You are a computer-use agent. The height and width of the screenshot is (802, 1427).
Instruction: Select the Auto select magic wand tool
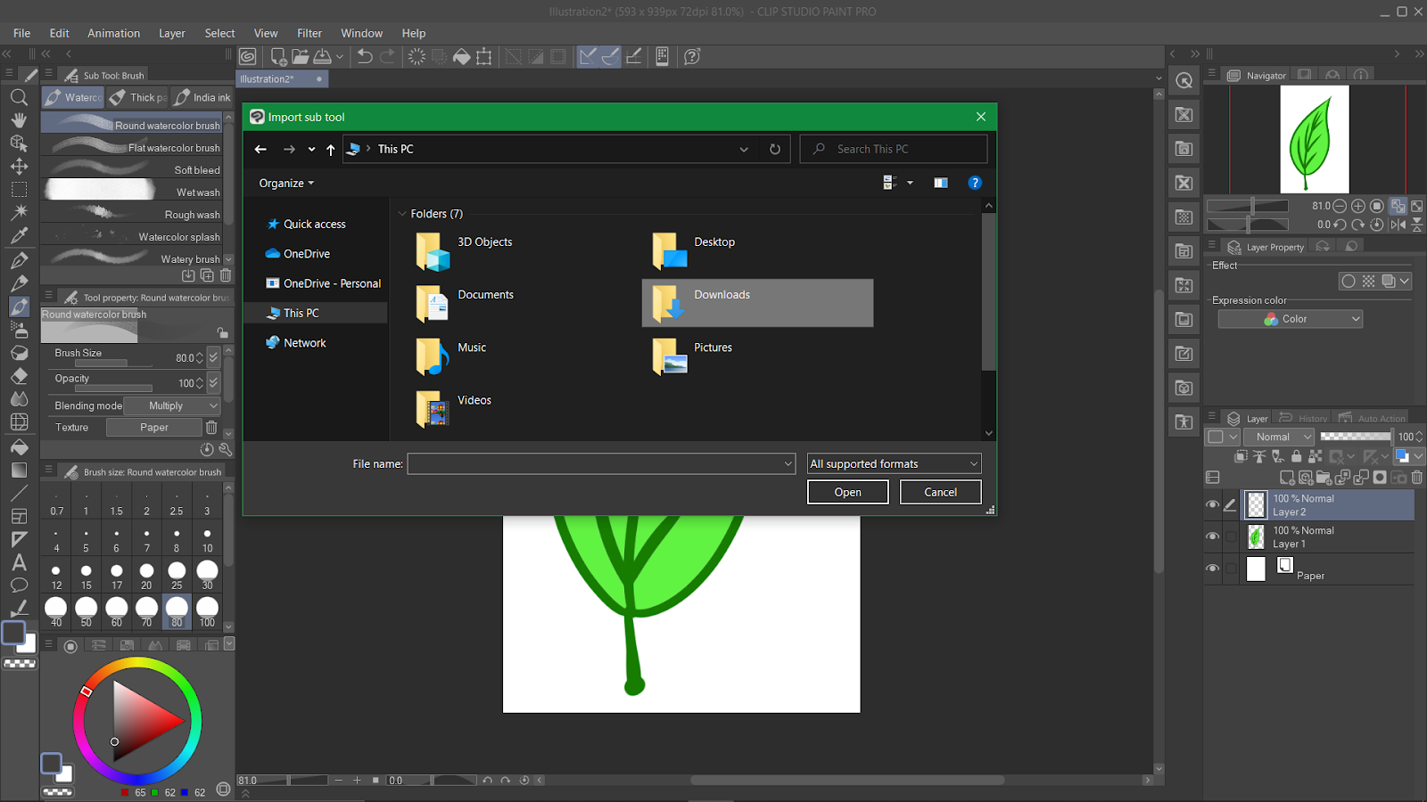click(19, 212)
